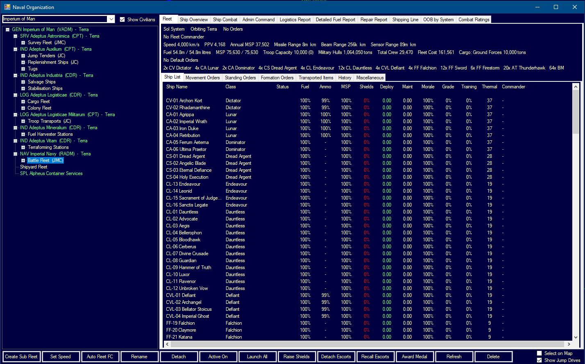Expand the Battle Fleet node

(23, 160)
